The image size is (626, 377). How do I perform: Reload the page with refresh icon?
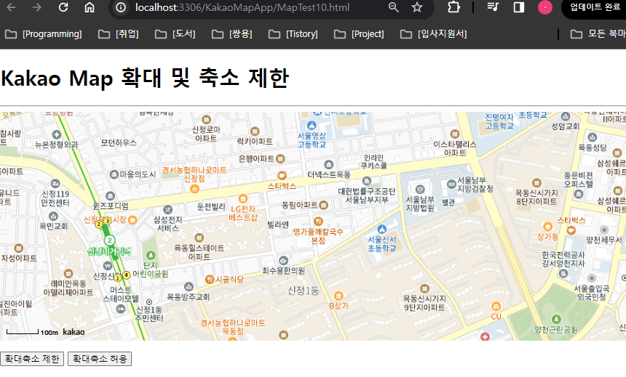tap(63, 7)
